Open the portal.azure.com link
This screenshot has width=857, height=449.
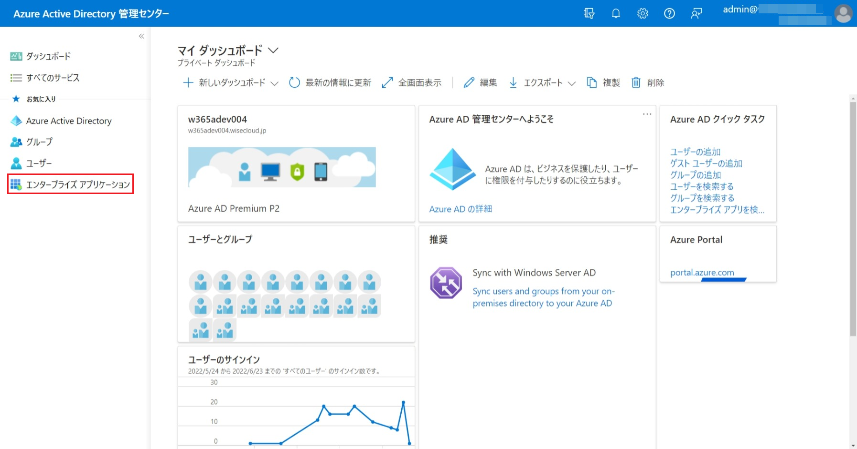pos(702,273)
